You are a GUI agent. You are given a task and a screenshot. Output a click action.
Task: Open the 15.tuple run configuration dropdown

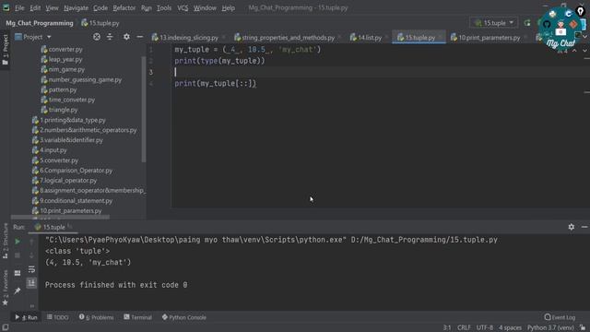494,23
